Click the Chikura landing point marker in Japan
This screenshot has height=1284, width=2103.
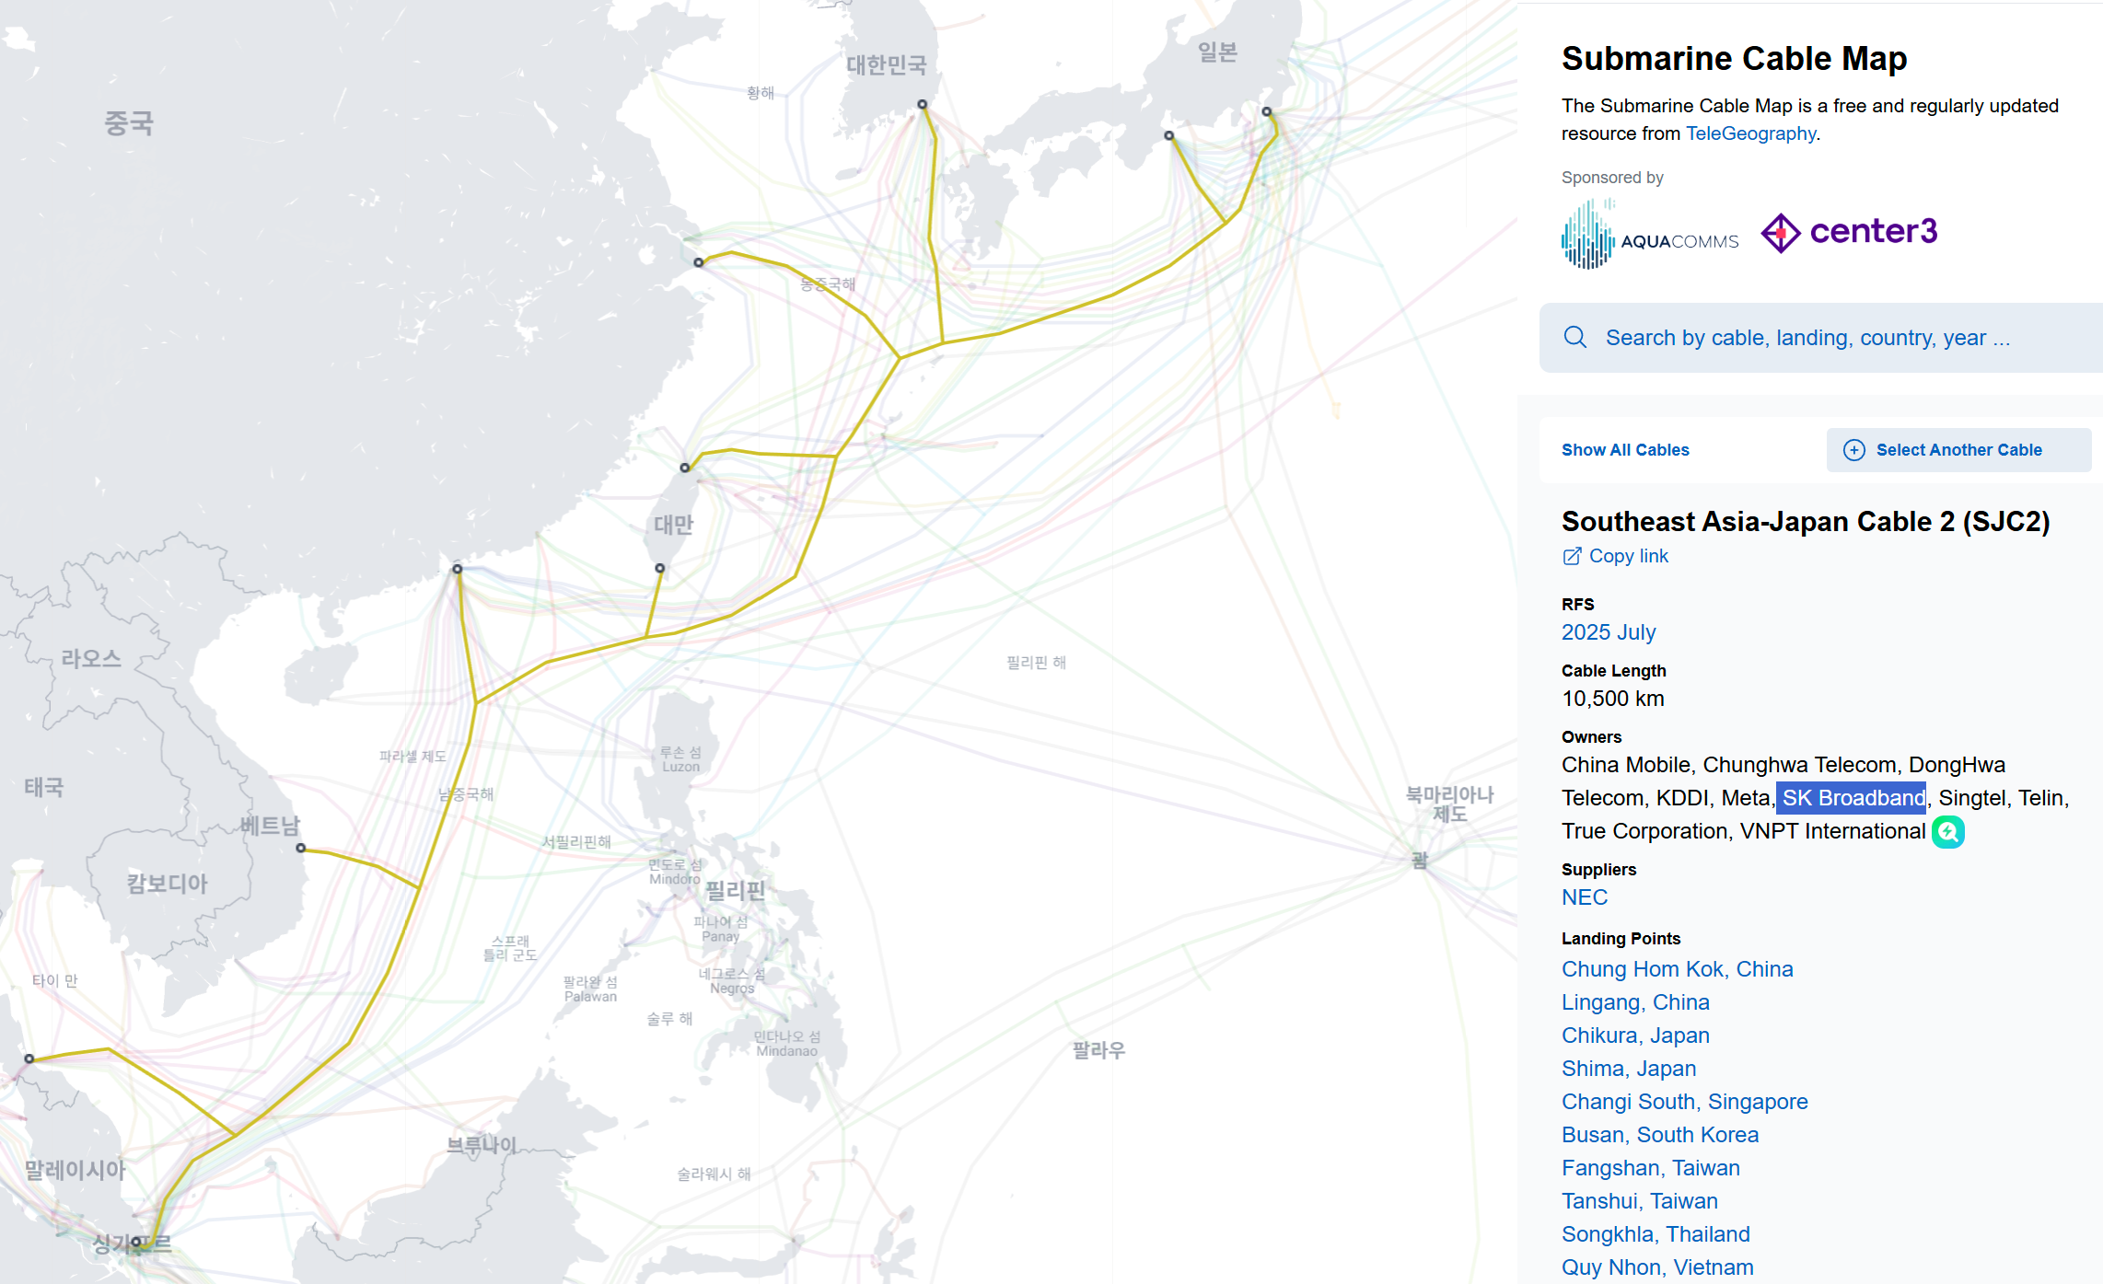click(x=1266, y=111)
